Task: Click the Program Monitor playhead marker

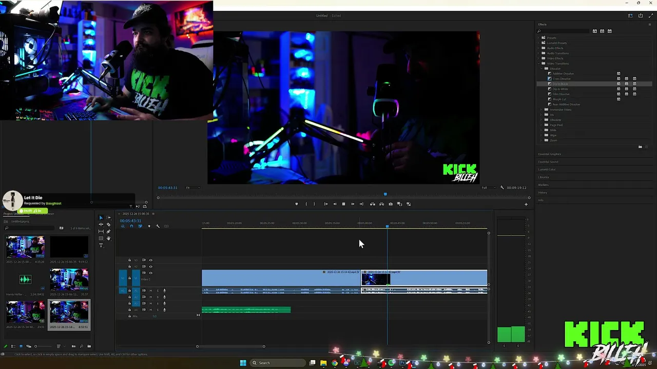Action: pos(385,194)
